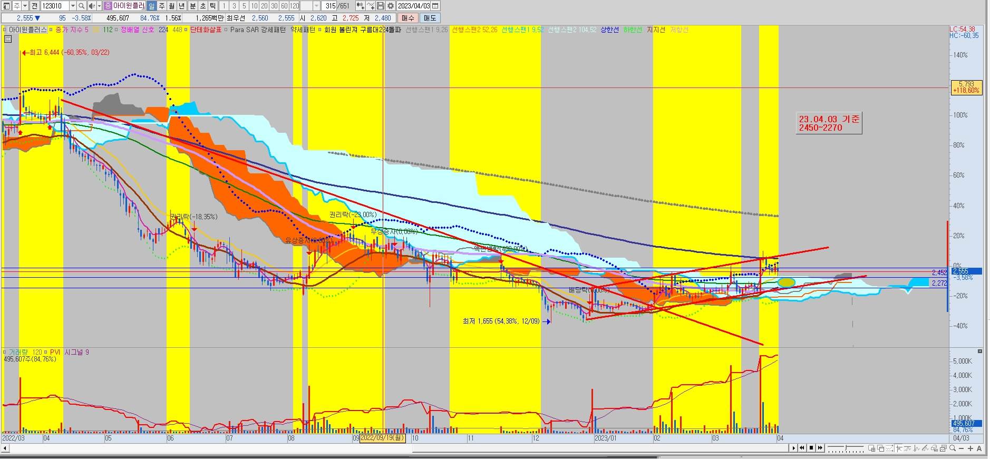Click the crosshair line tool icon at bottom
The width and height of the screenshot is (990, 459).
pos(899,448)
